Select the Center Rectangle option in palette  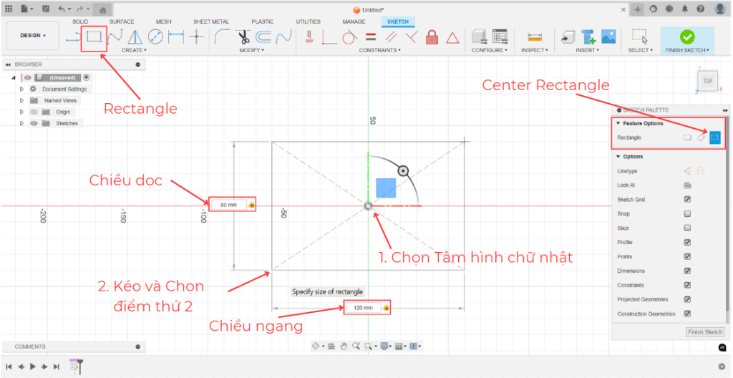(x=714, y=137)
